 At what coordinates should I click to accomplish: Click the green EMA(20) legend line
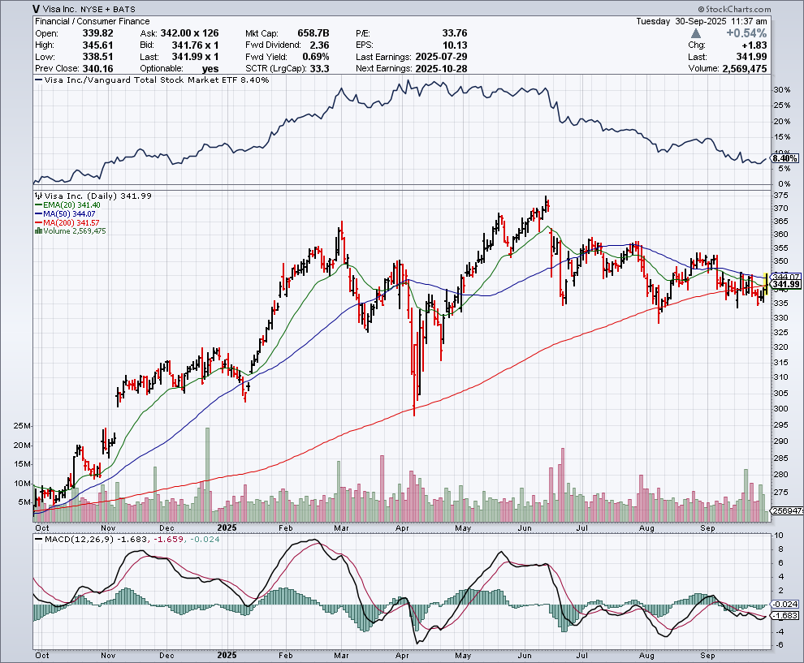[37, 205]
